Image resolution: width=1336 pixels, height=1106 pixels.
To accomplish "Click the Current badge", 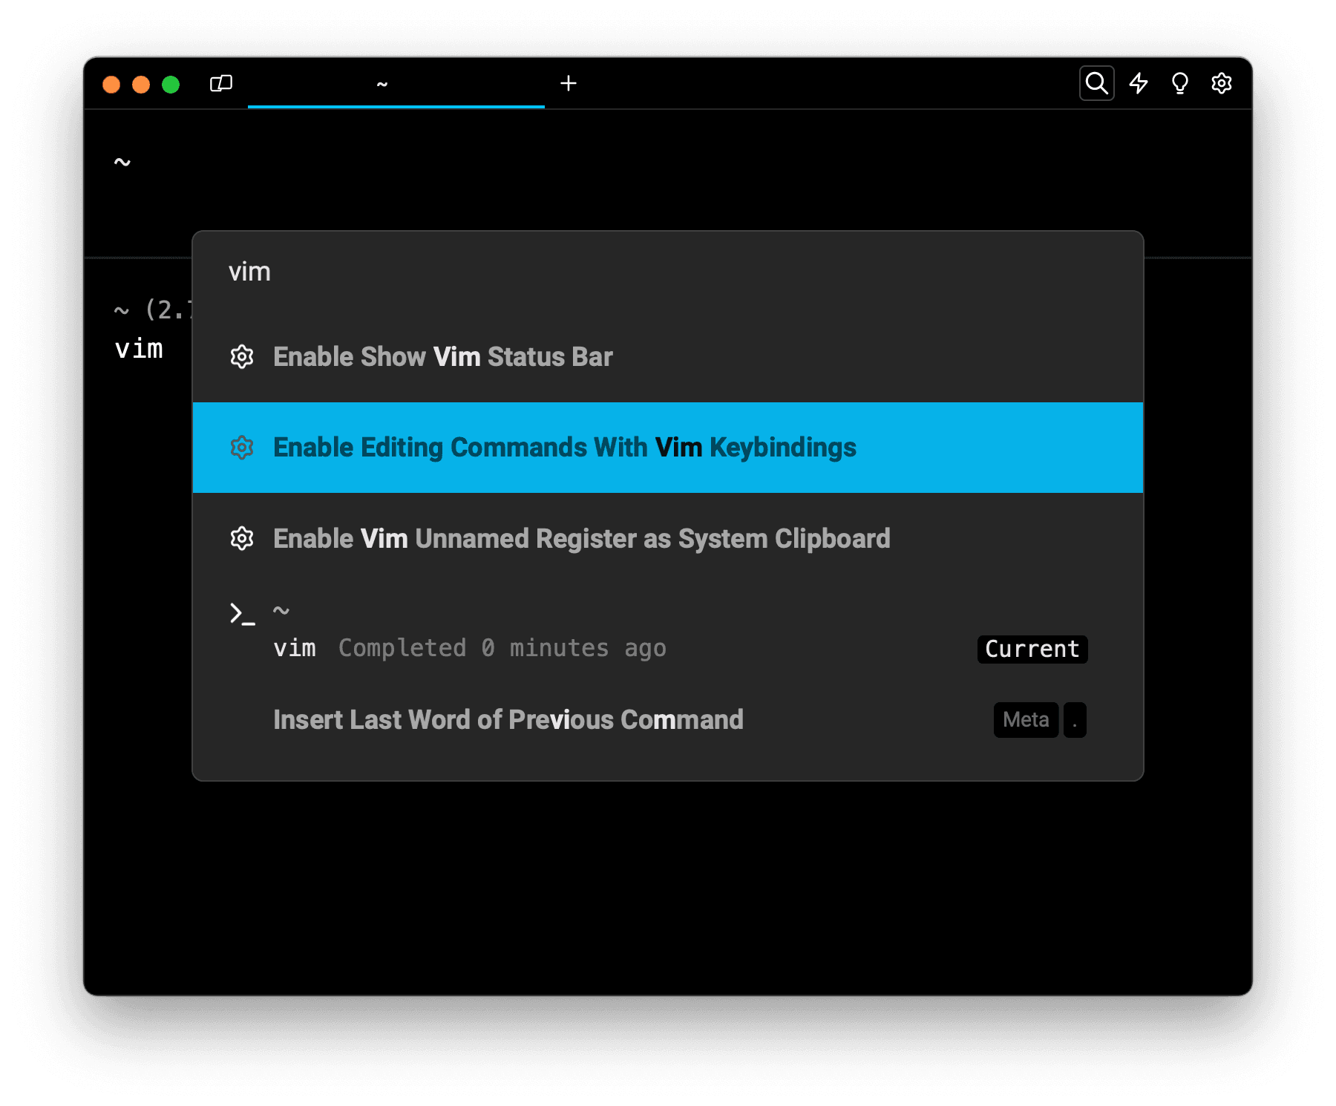I will 1032,649.
